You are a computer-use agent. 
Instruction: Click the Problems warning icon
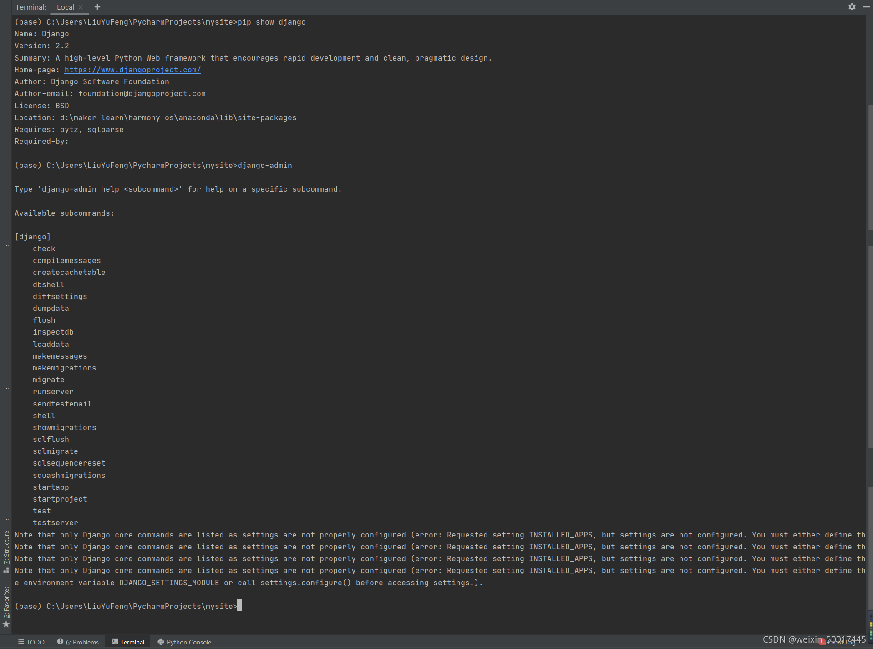(x=60, y=642)
